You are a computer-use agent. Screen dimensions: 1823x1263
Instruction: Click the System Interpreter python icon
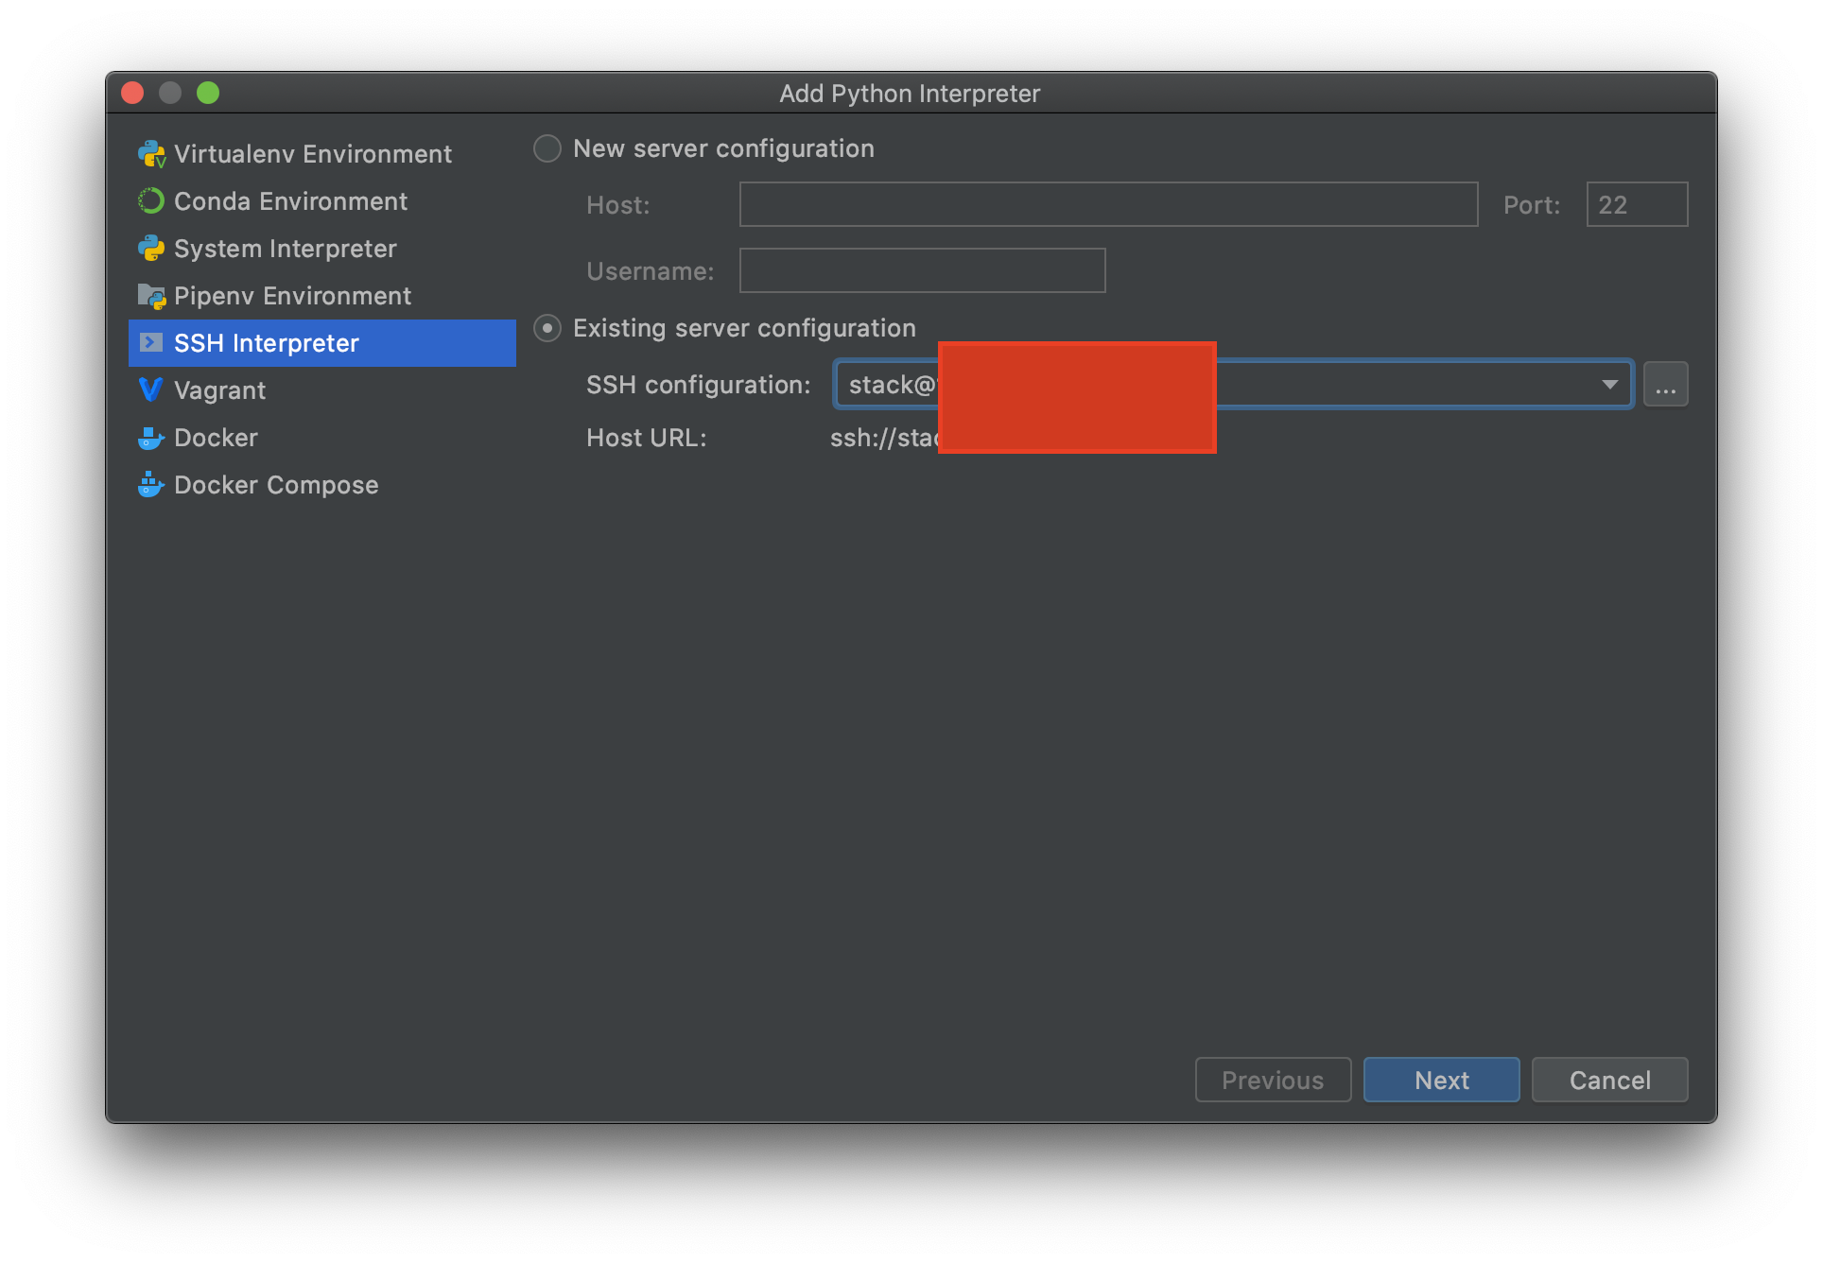point(151,249)
